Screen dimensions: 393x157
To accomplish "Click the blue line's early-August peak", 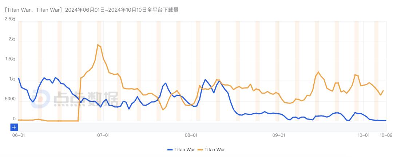I will point(205,79).
